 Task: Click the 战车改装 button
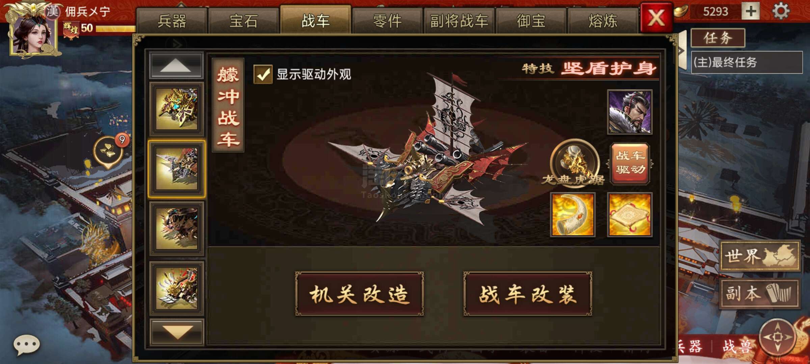click(528, 294)
